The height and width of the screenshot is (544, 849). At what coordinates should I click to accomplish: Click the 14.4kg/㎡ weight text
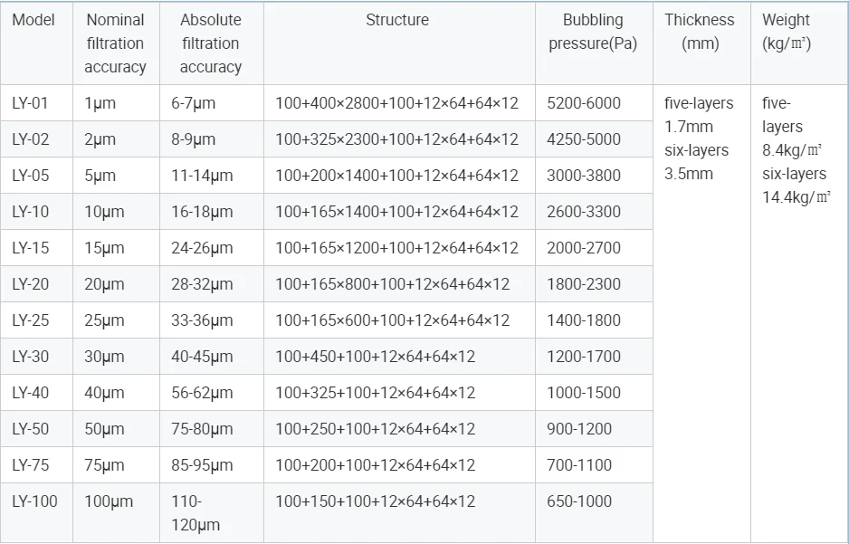[796, 197]
